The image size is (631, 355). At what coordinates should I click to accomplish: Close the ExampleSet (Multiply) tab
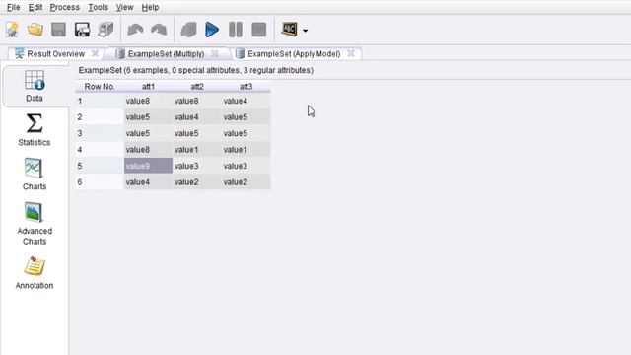215,53
